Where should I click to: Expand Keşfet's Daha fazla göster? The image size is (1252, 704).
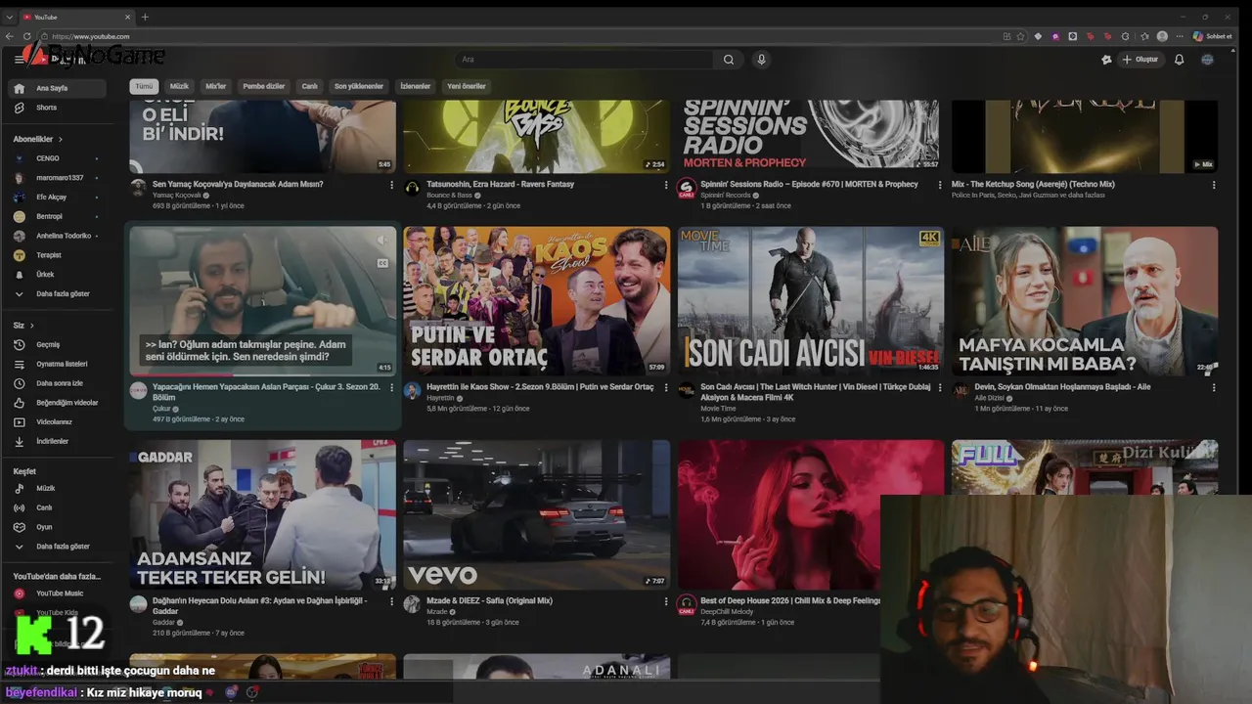pyautogui.click(x=58, y=547)
